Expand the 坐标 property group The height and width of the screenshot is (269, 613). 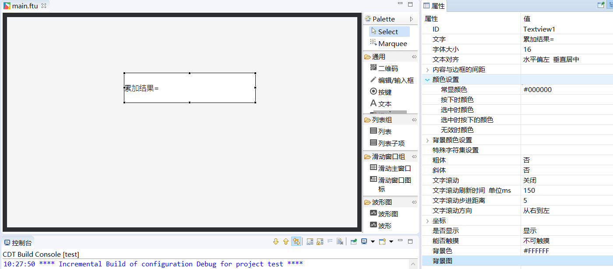tap(427, 221)
